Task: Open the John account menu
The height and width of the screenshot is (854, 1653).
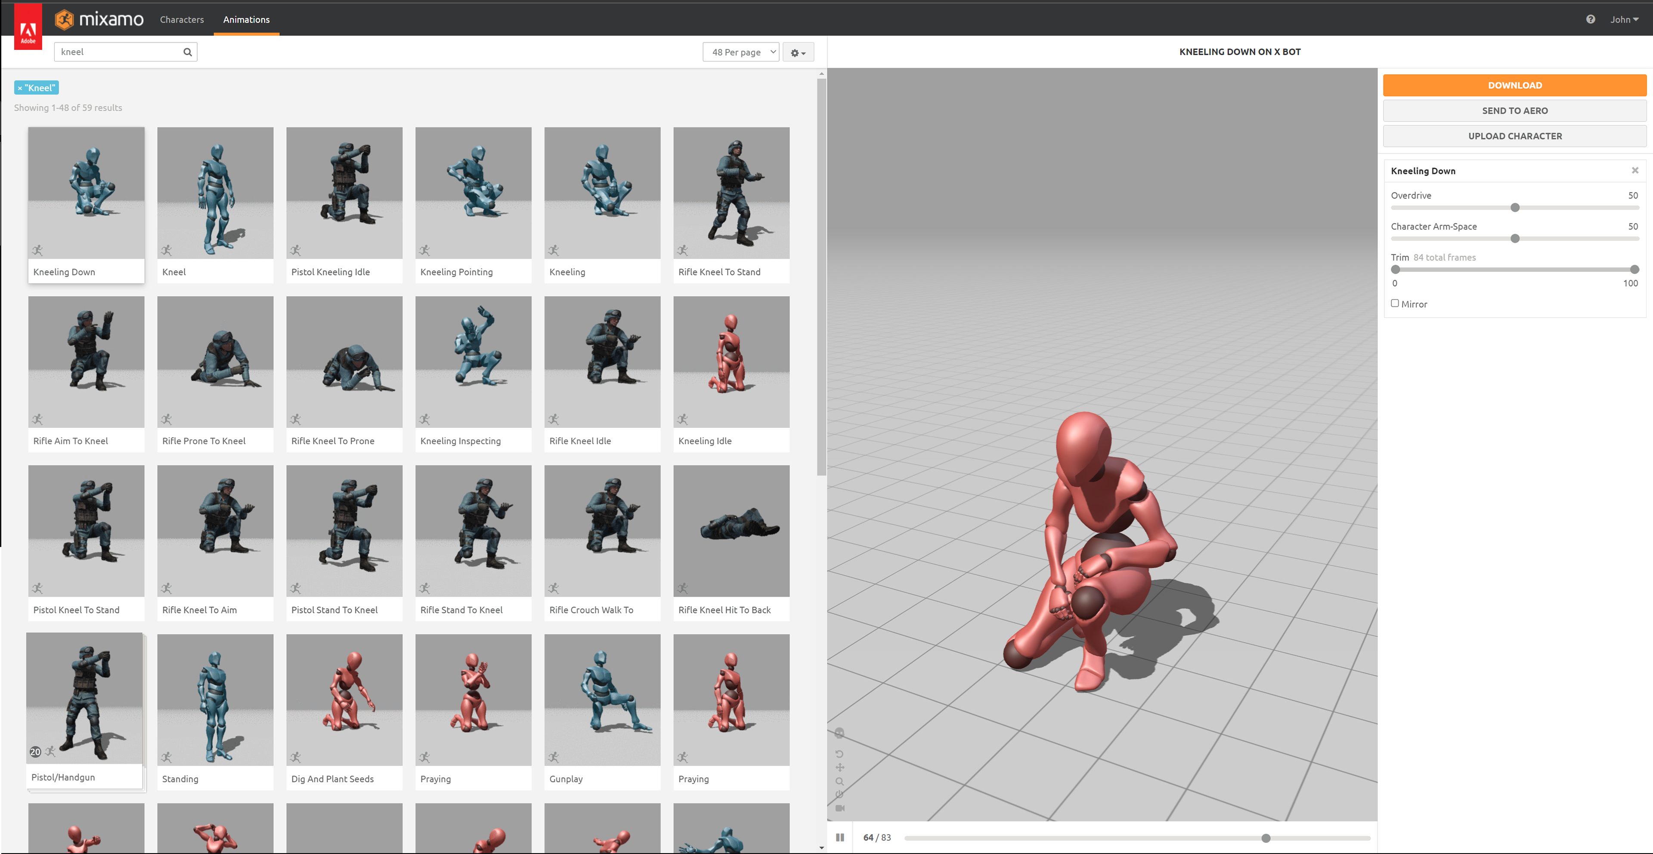Action: pos(1624,19)
